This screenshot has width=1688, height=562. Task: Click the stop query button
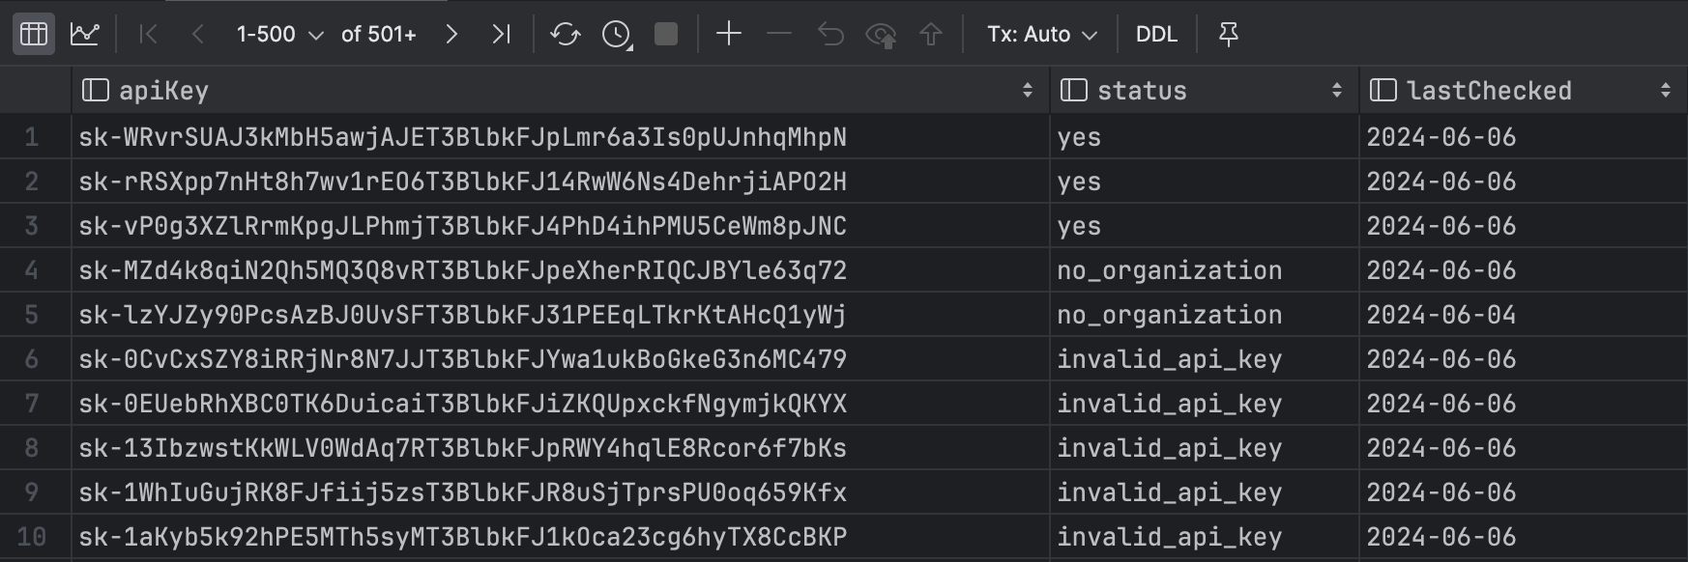coord(666,35)
